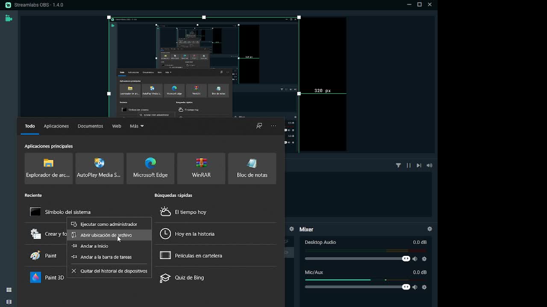The width and height of the screenshot is (547, 307).
Task: Open Hoy en la historia quick search
Action: coord(215,234)
